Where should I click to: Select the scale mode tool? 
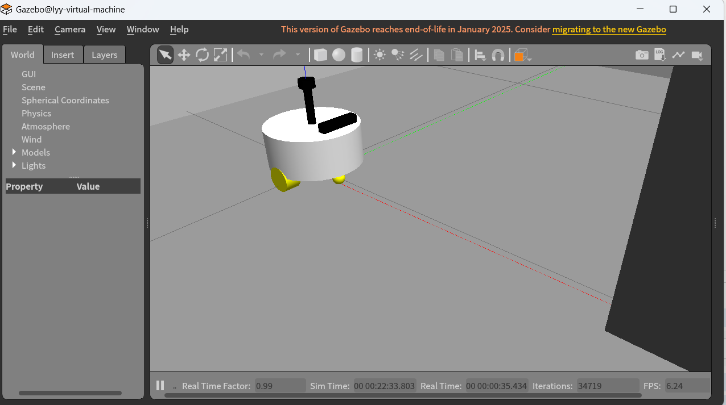[x=220, y=55]
